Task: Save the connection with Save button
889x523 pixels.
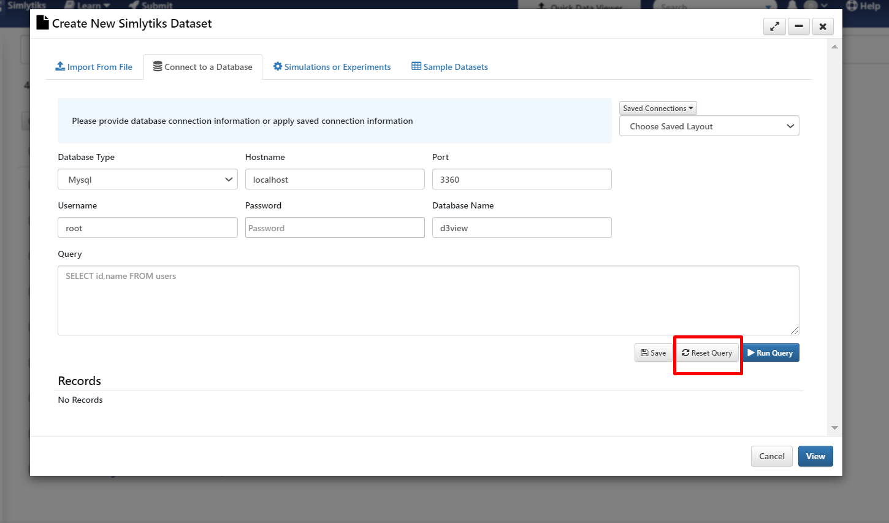Action: coord(654,353)
